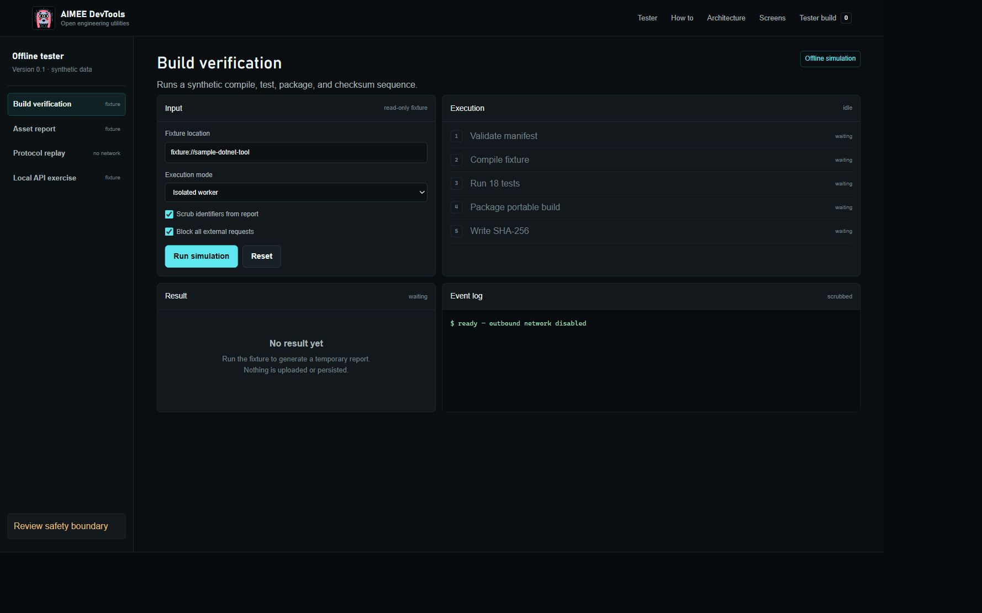The width and height of the screenshot is (982, 613).
Task: Open the Execution mode dropdown
Action: [x=296, y=193]
